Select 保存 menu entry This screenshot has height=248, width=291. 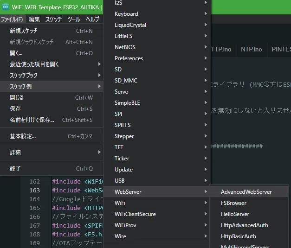[x=52, y=108]
